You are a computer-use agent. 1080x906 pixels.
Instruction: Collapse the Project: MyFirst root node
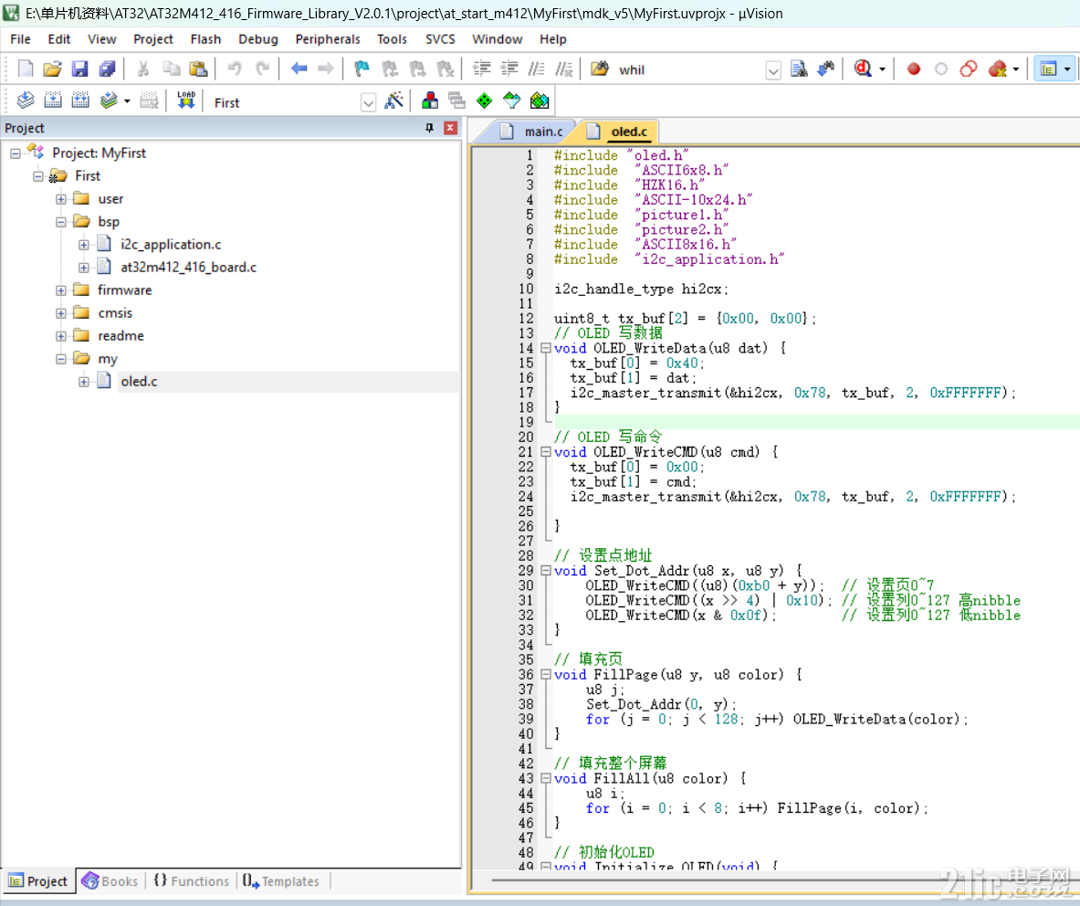point(16,153)
